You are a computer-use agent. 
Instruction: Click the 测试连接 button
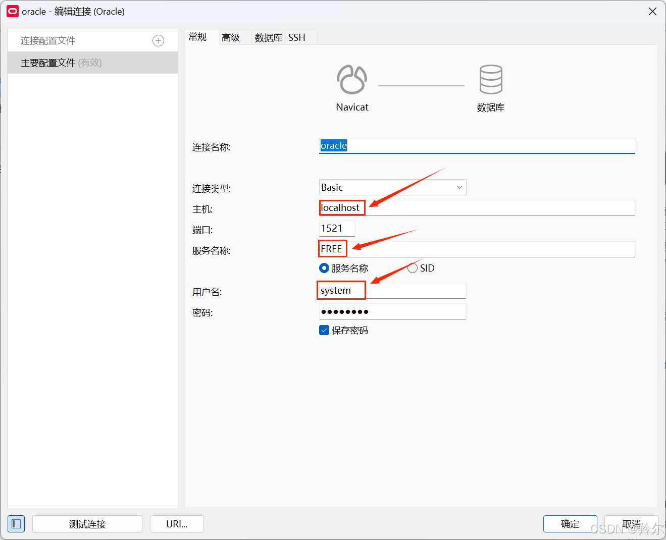coord(87,524)
